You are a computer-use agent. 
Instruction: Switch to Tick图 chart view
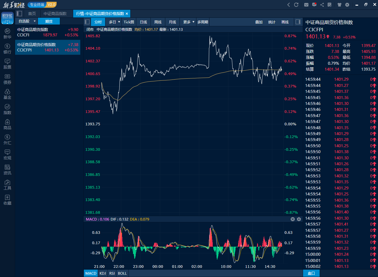[129, 22]
